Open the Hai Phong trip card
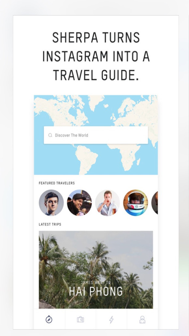The width and height of the screenshot is (189, 336). point(96,269)
